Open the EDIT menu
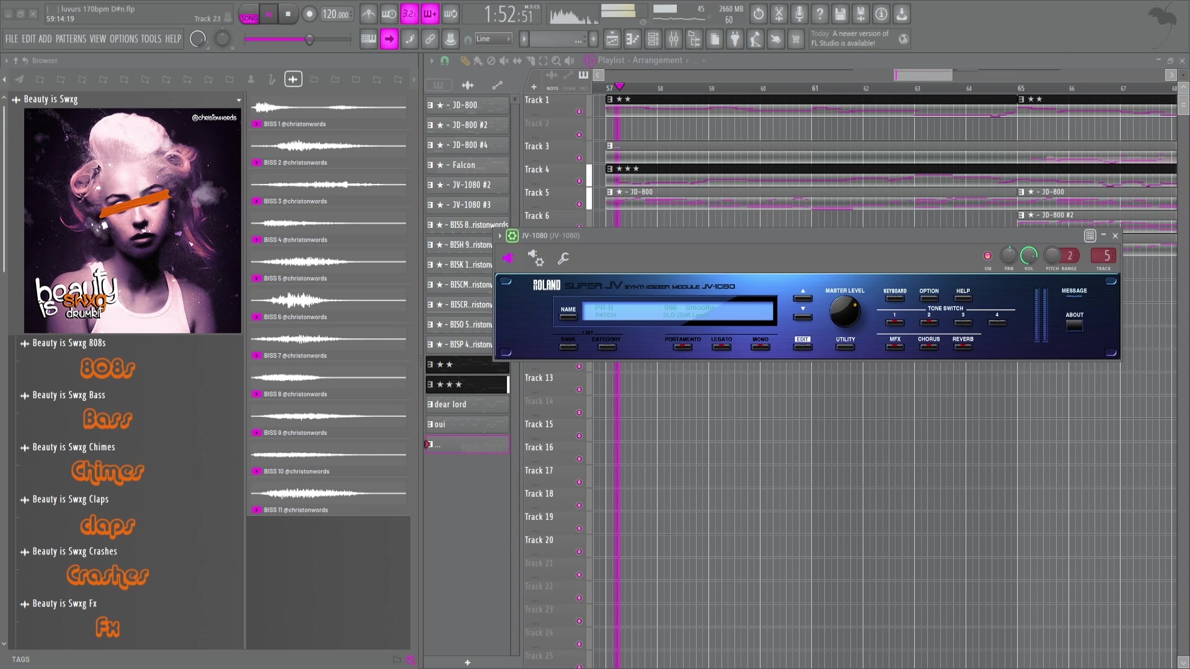Image resolution: width=1190 pixels, height=669 pixels. pos(29,39)
